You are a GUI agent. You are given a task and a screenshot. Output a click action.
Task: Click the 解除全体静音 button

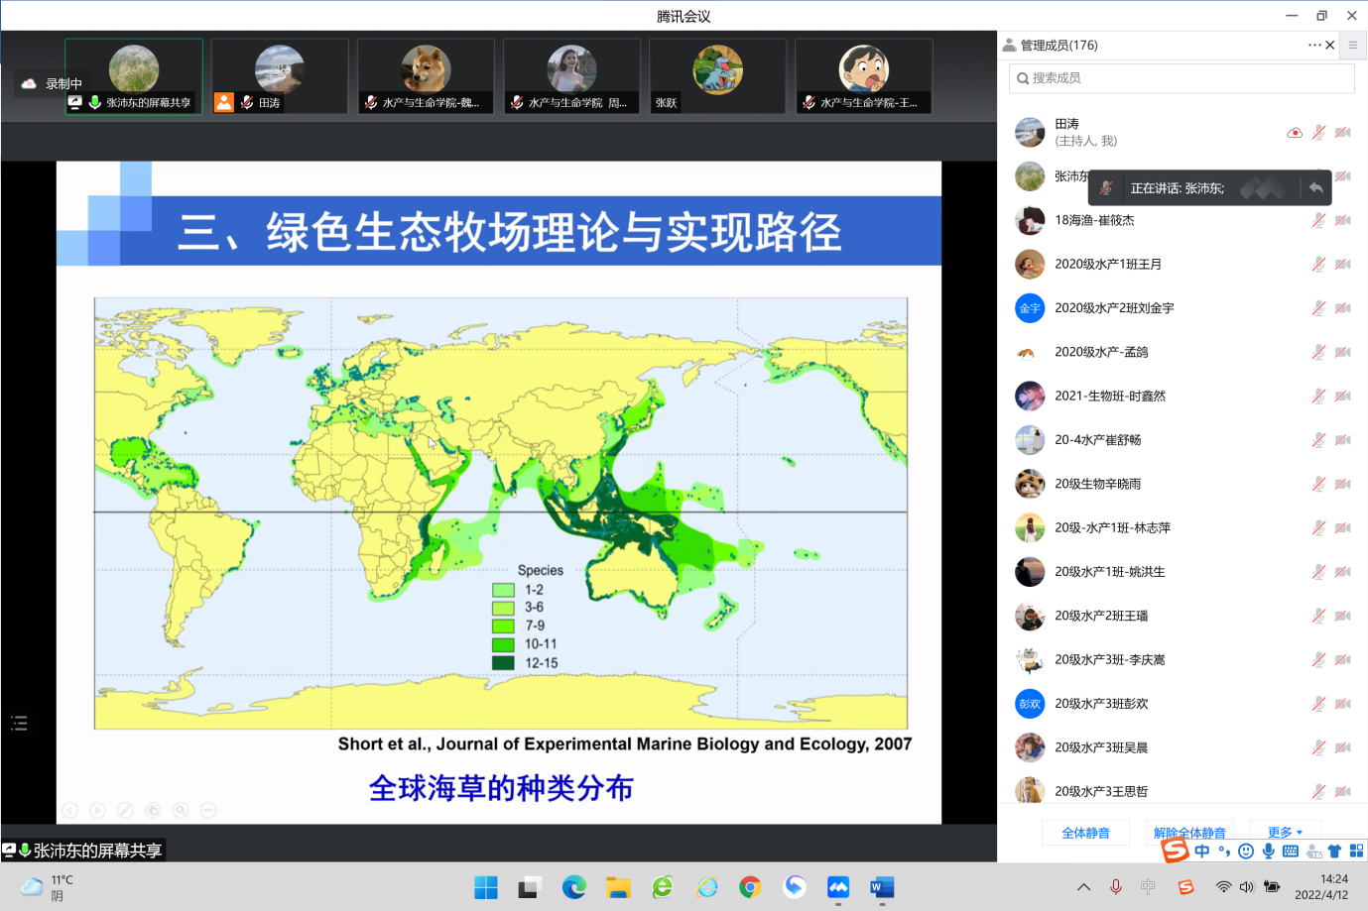point(1189,832)
